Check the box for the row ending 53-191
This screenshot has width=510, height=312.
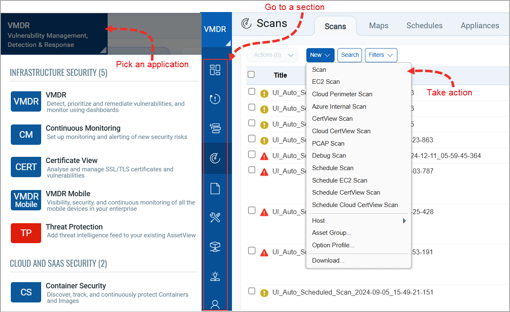(251, 250)
